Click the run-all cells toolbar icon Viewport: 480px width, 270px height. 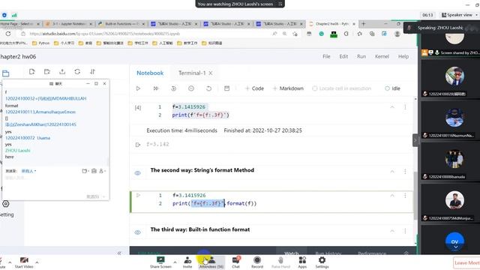click(x=156, y=88)
